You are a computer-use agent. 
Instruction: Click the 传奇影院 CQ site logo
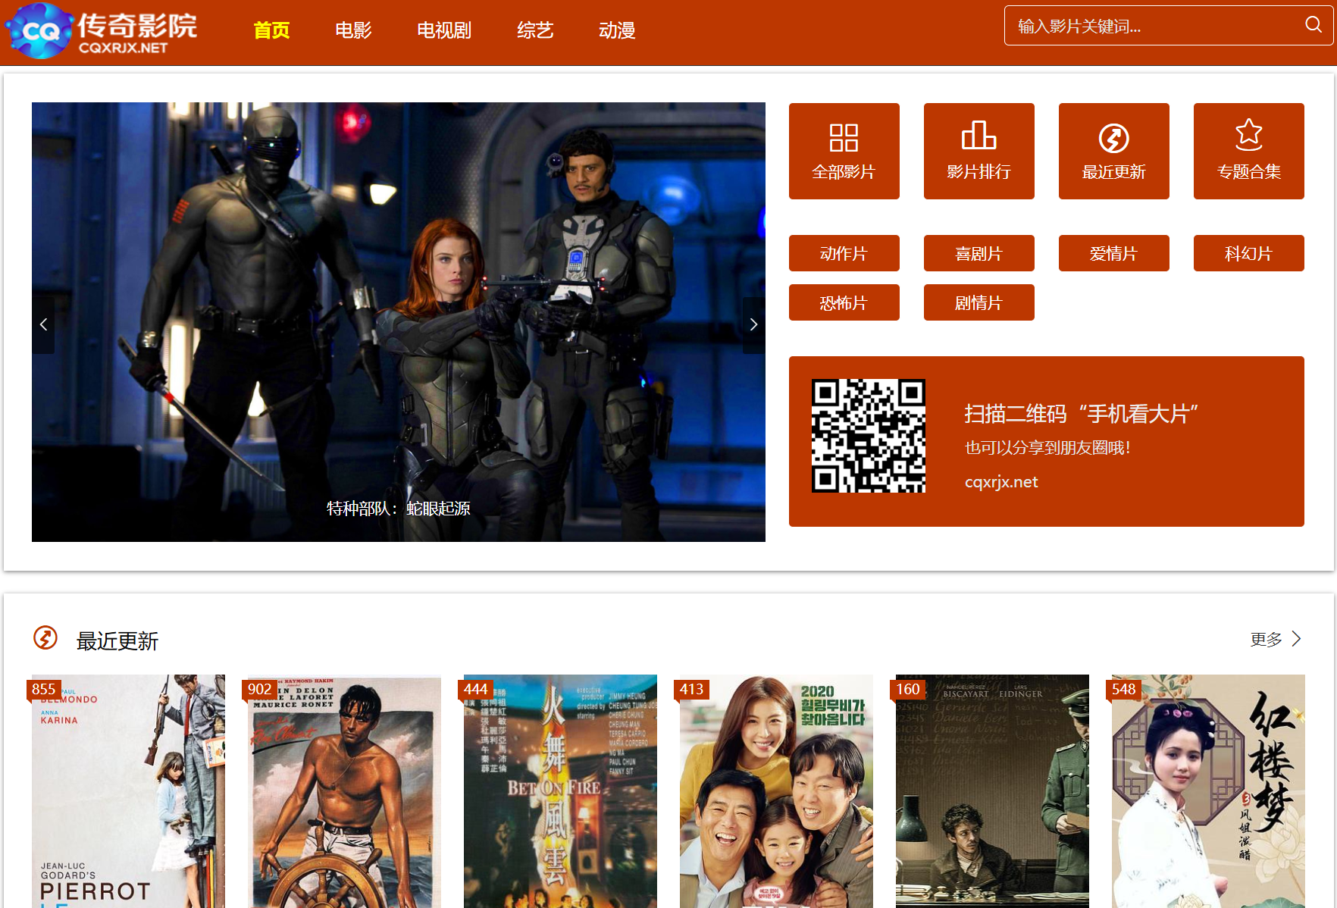point(102,30)
